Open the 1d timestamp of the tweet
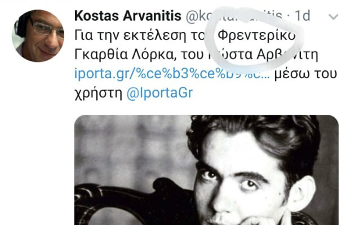Image resolution: width=350 pixels, height=225 pixels. [302, 16]
